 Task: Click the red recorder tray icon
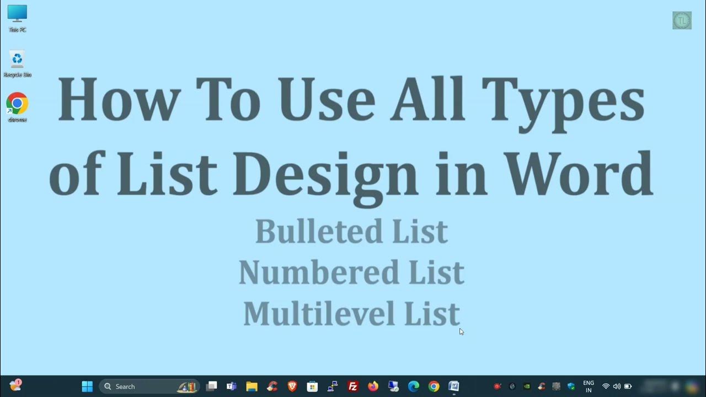pos(497,387)
